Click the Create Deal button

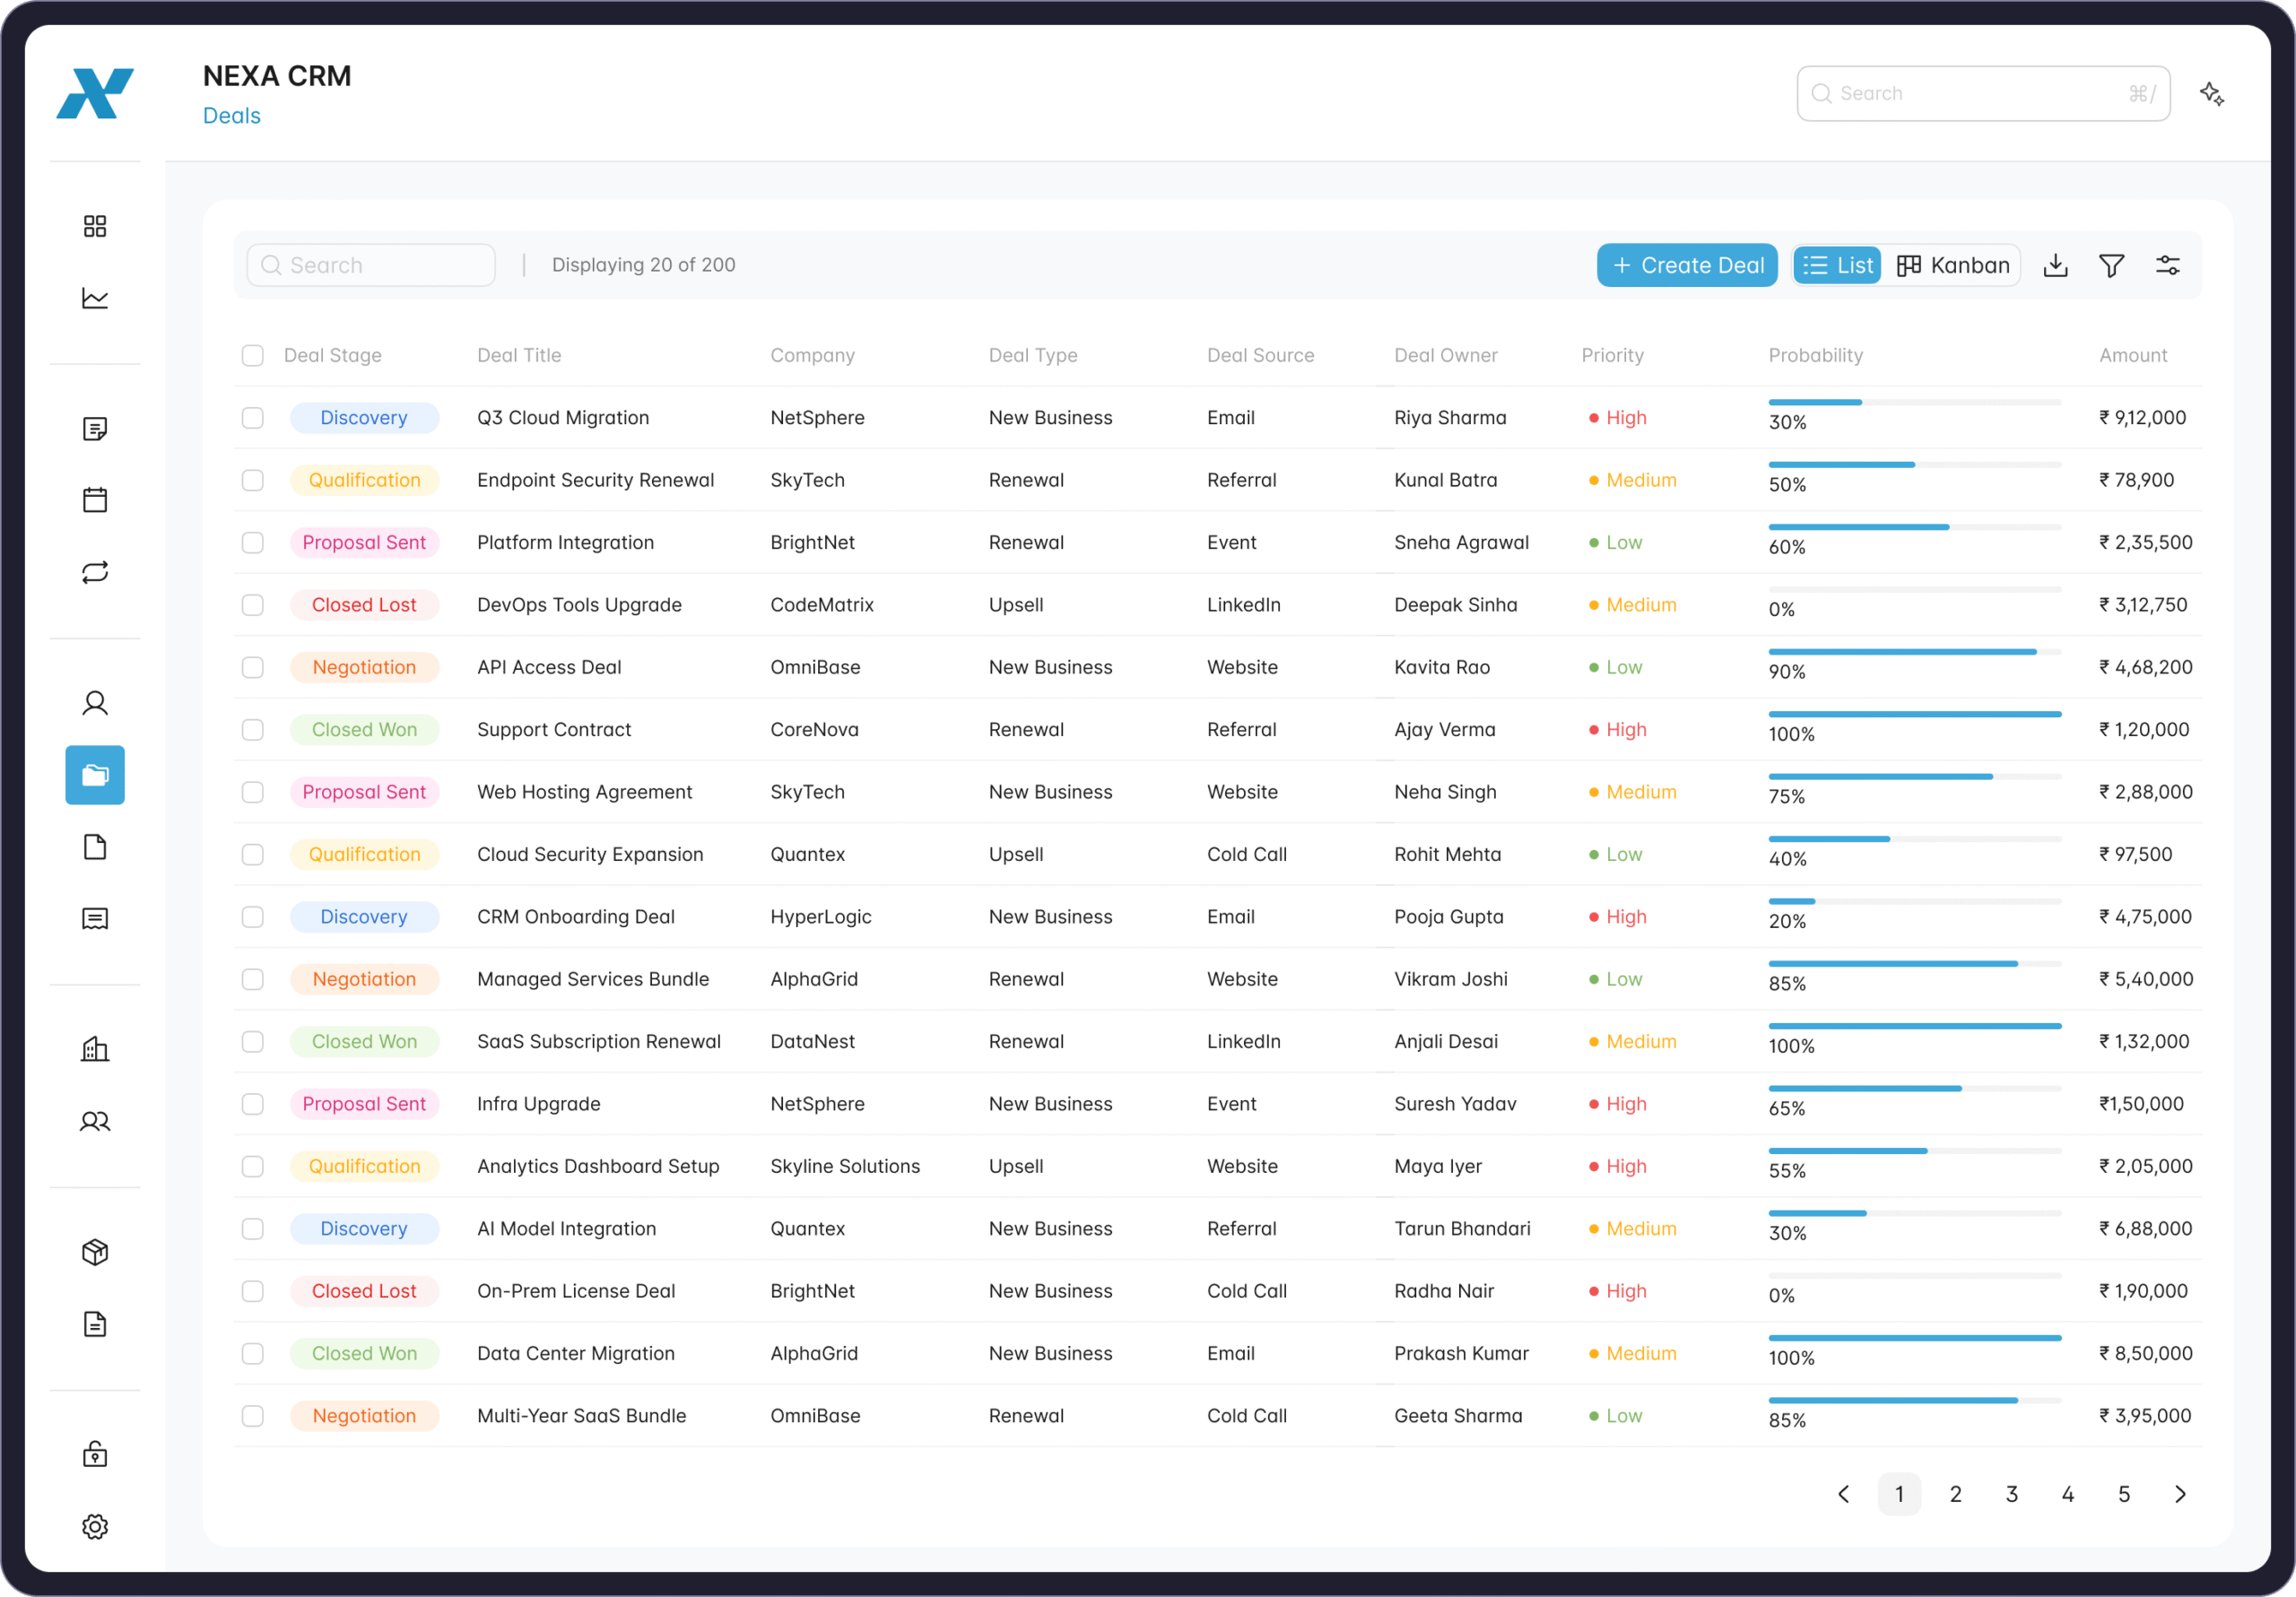(x=1687, y=264)
